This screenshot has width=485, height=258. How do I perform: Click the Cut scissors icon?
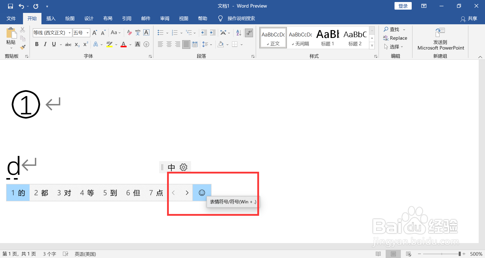pyautogui.click(x=23, y=30)
